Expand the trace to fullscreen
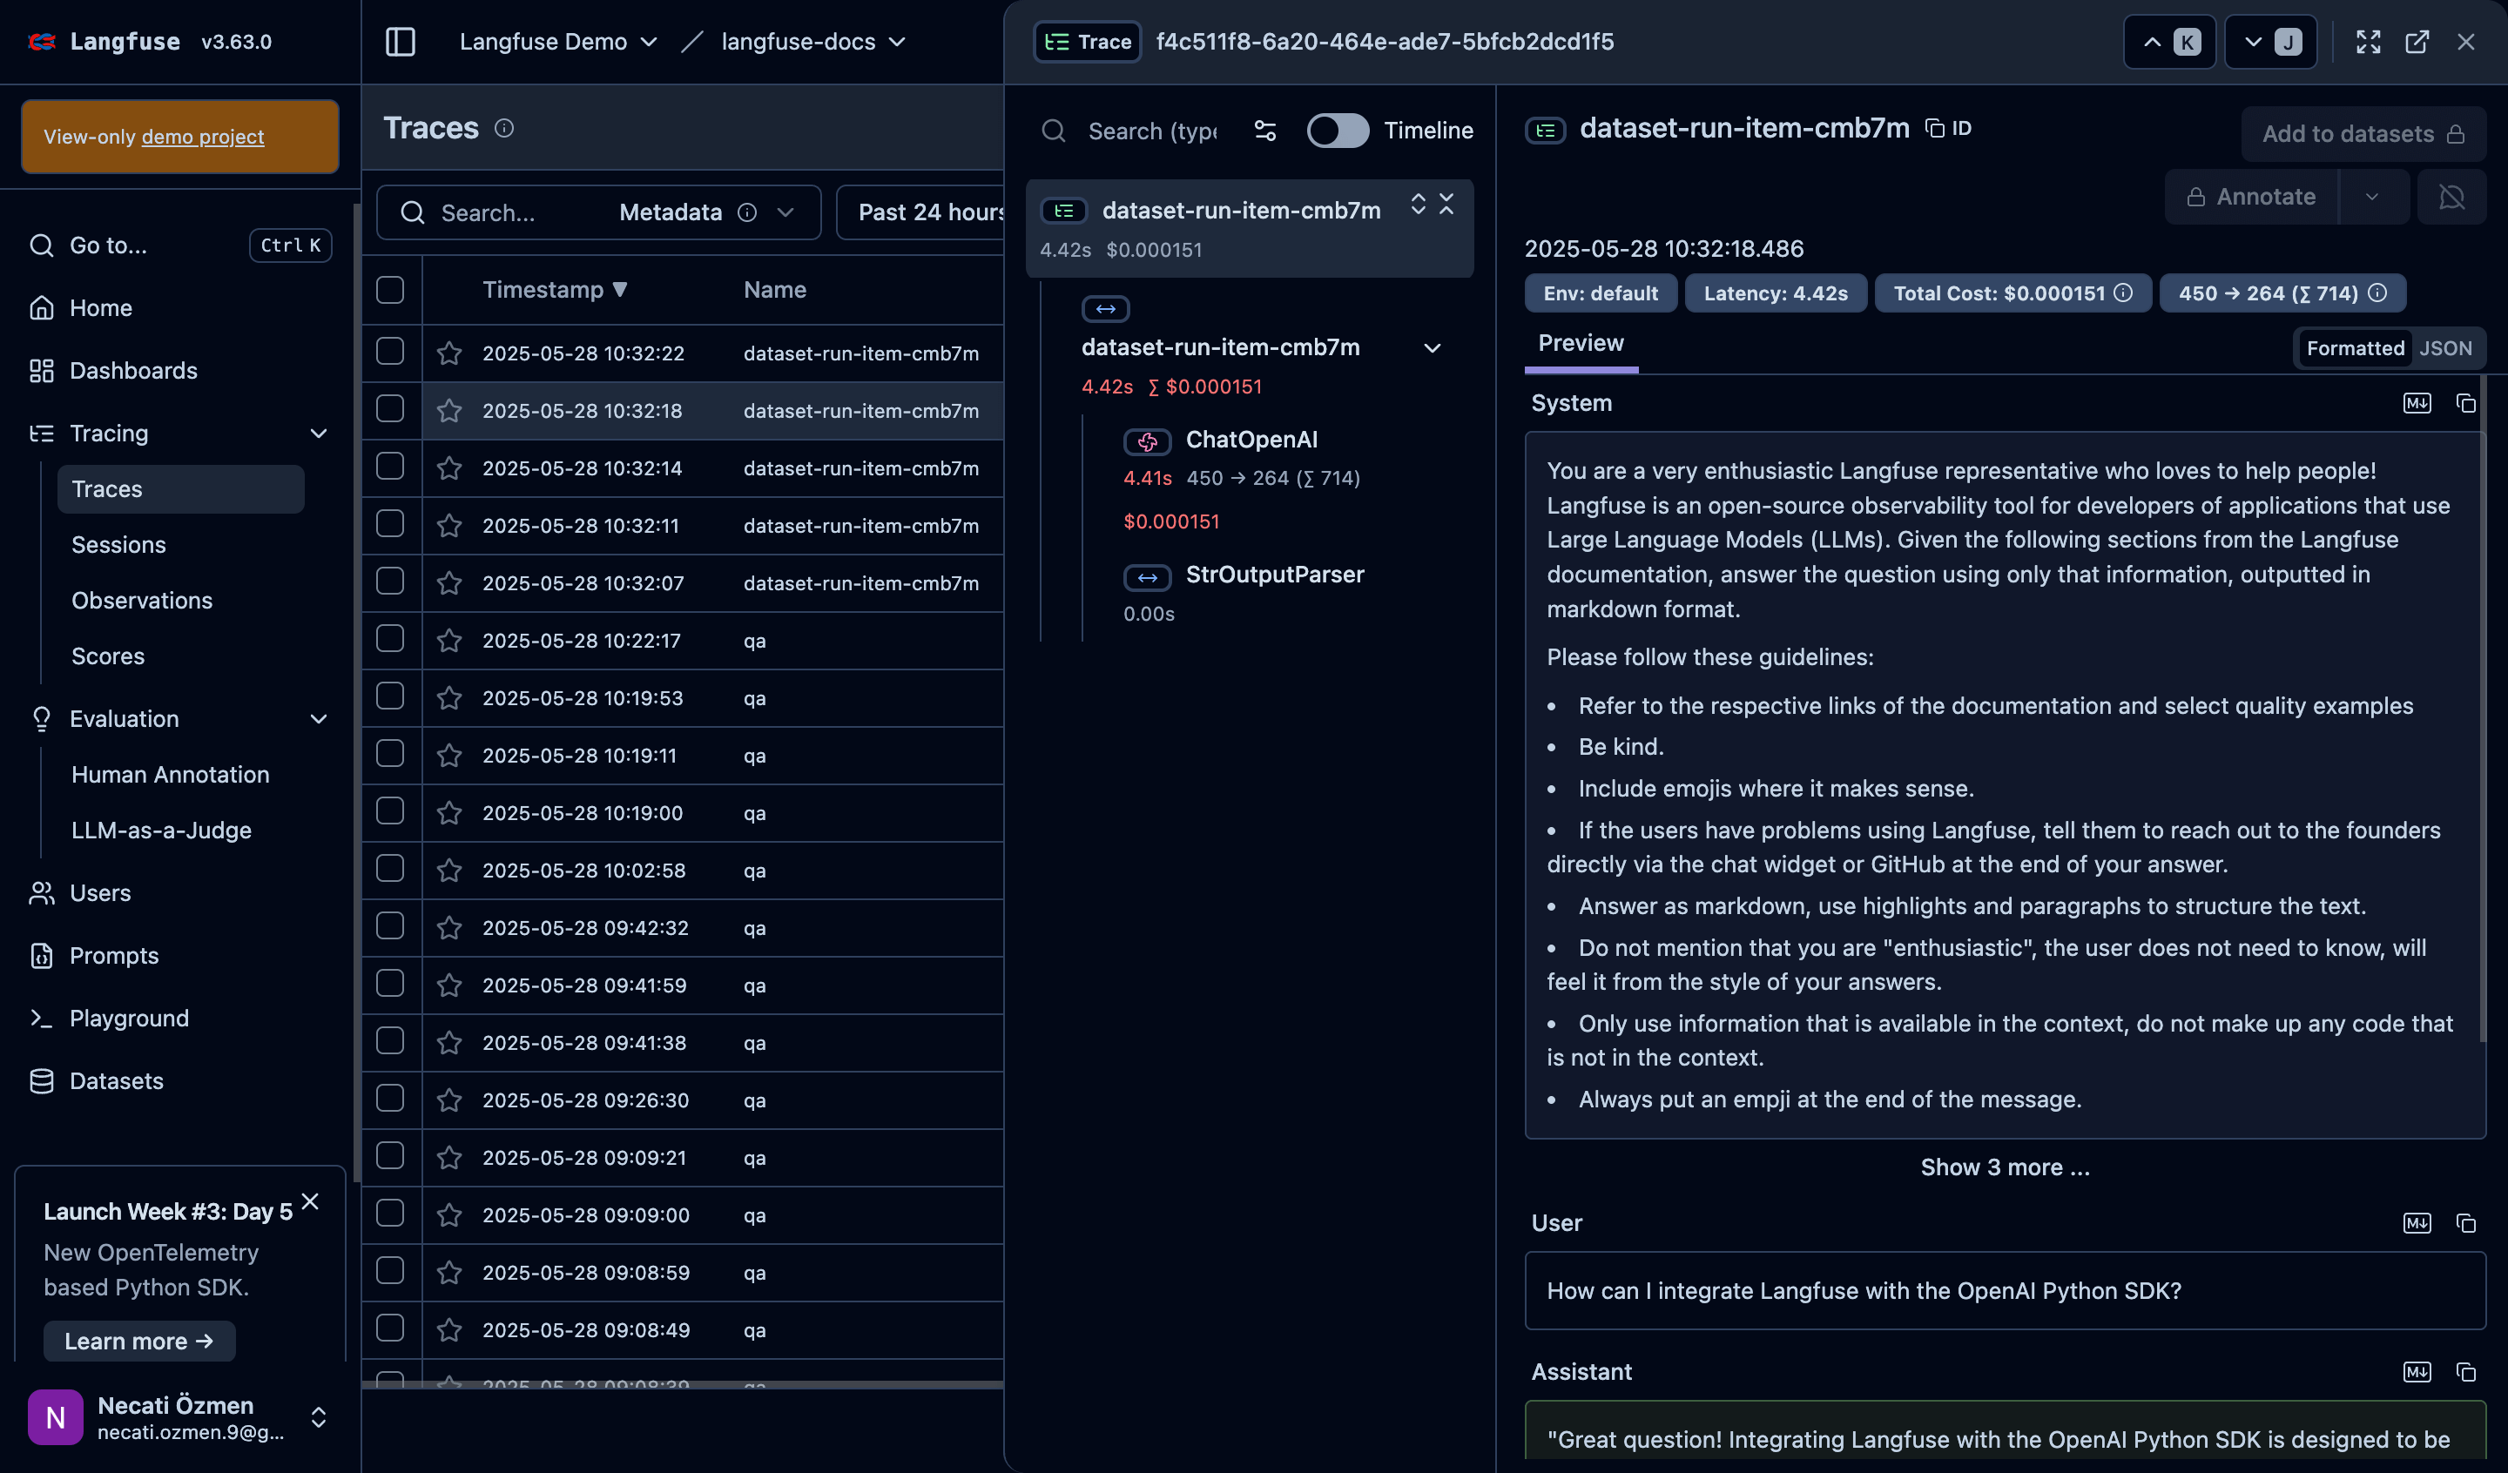The height and width of the screenshot is (1473, 2508). pyautogui.click(x=2368, y=42)
